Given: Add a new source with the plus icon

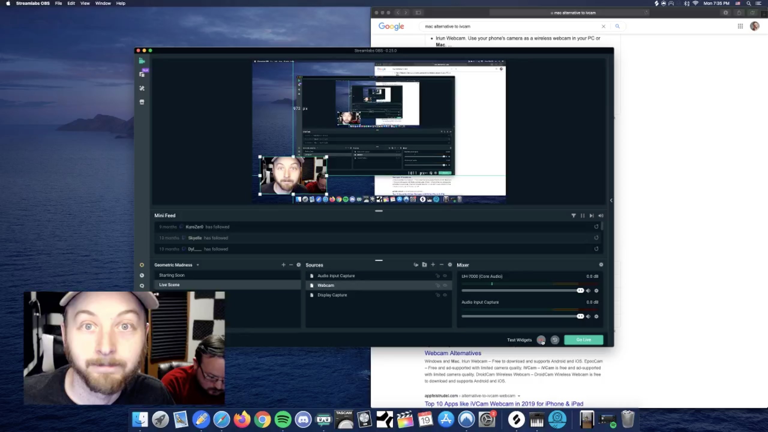Looking at the screenshot, I should pyautogui.click(x=433, y=265).
